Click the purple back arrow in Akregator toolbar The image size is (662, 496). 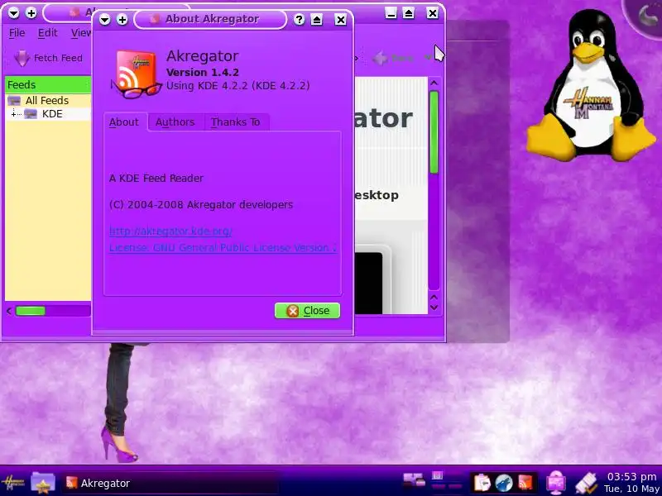point(381,58)
